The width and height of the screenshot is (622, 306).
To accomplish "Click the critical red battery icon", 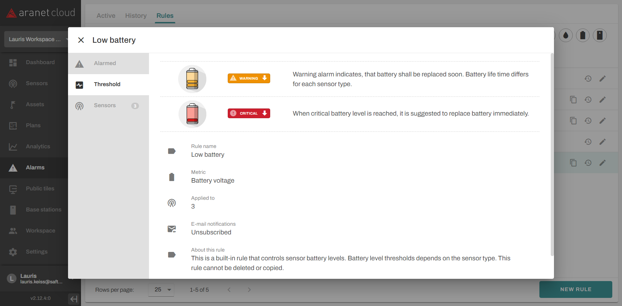I will 192,114.
